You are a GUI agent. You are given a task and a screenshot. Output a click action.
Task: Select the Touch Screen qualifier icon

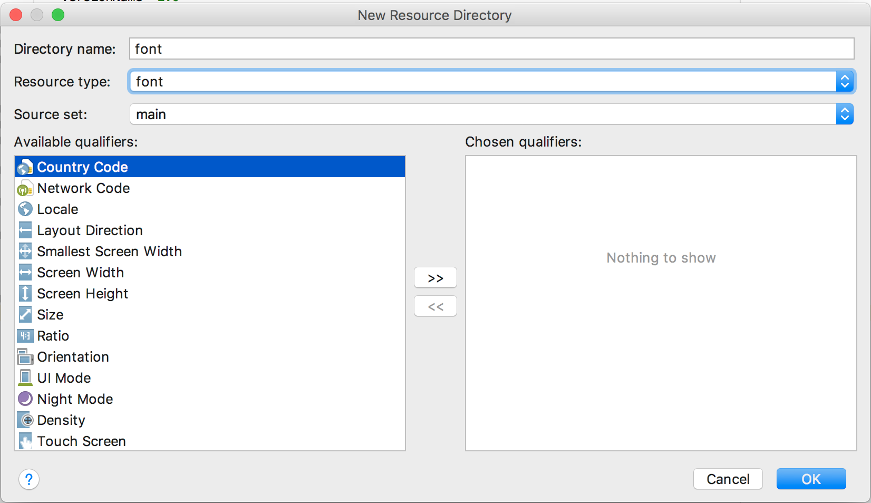[x=25, y=441]
